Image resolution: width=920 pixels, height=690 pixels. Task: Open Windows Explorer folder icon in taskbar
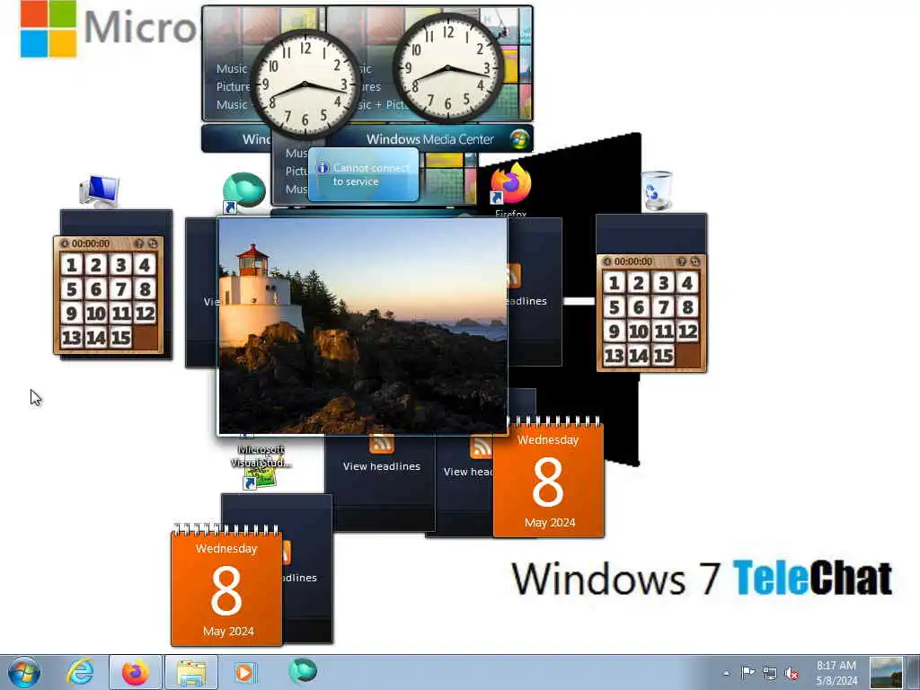[191, 672]
